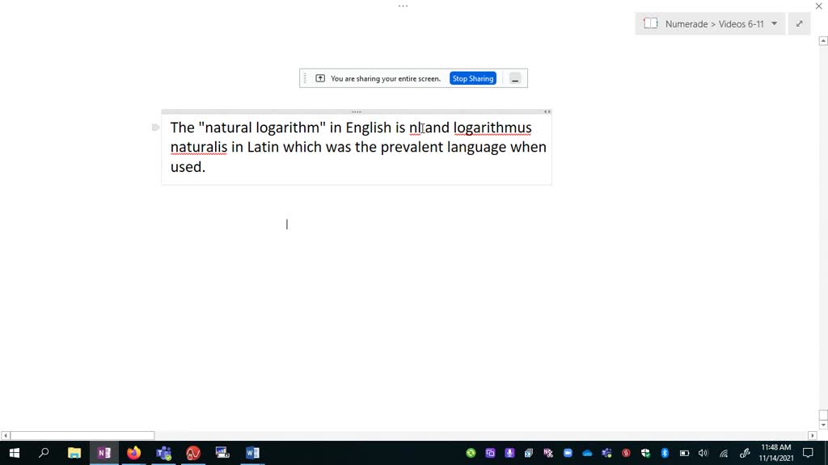Open the Numerade Videos 6-11 dropdown
Image resolution: width=828 pixels, height=465 pixels.
pyautogui.click(x=774, y=23)
